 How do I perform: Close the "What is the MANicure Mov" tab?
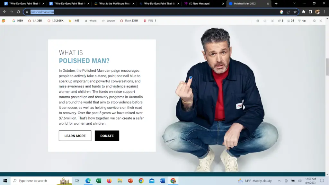[133, 4]
